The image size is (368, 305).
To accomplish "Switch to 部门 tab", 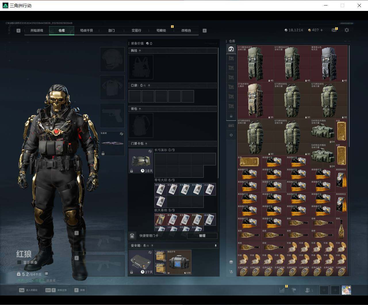I will pos(112,30).
